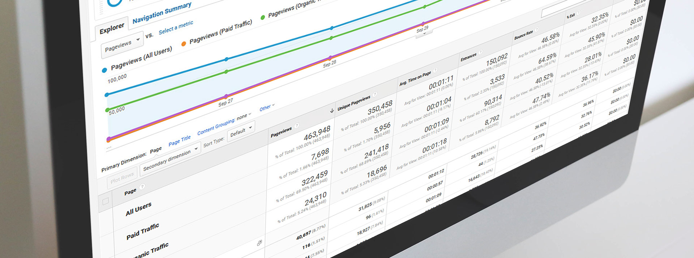Image resolution: width=694 pixels, height=258 pixels.
Task: Sort by Unique Pageviews column header
Action: coord(354,103)
